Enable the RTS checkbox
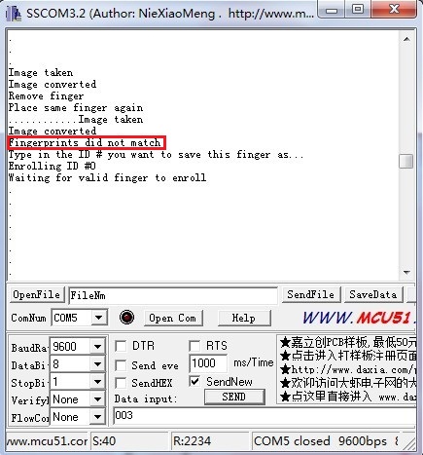 [x=194, y=346]
